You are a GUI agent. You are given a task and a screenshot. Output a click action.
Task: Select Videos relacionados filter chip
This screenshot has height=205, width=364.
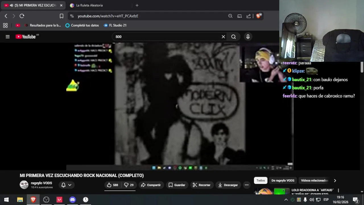pyautogui.click(x=314, y=181)
